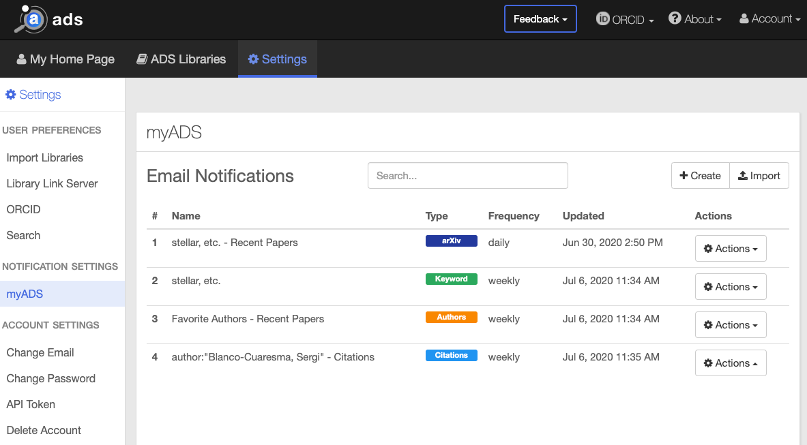
Task: Go to My Home Page tab
Action: tap(65, 59)
